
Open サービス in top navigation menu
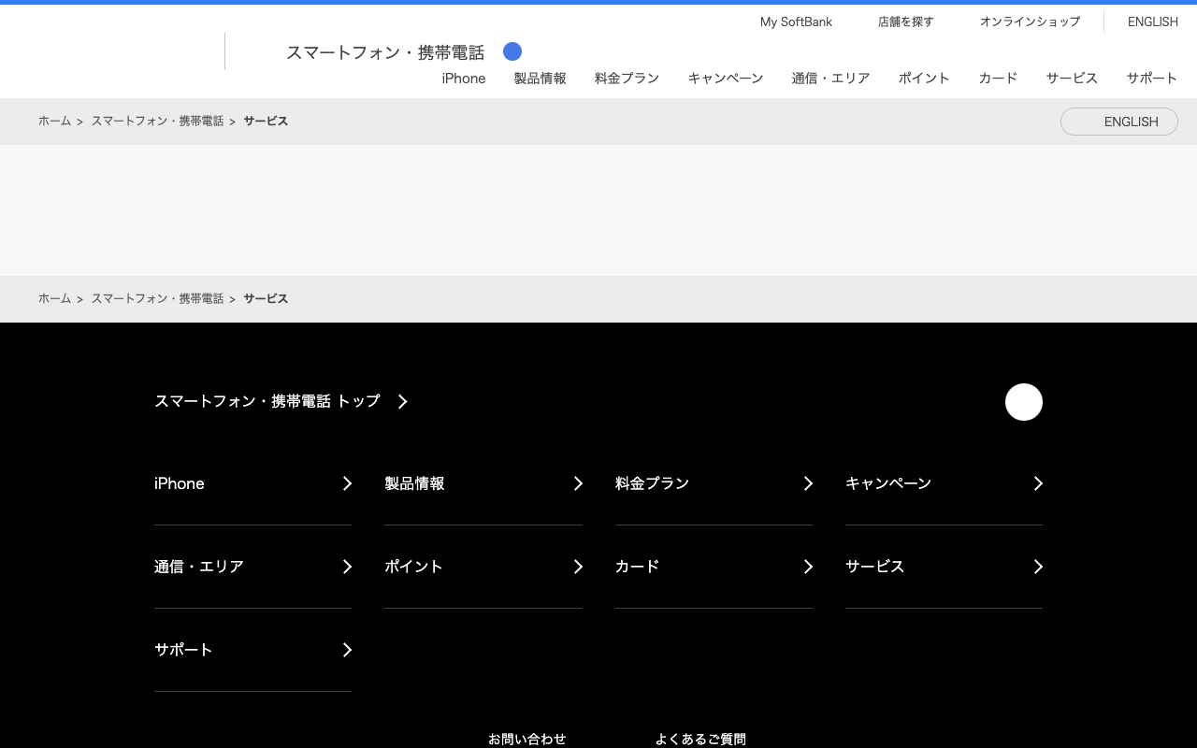pos(1073,79)
